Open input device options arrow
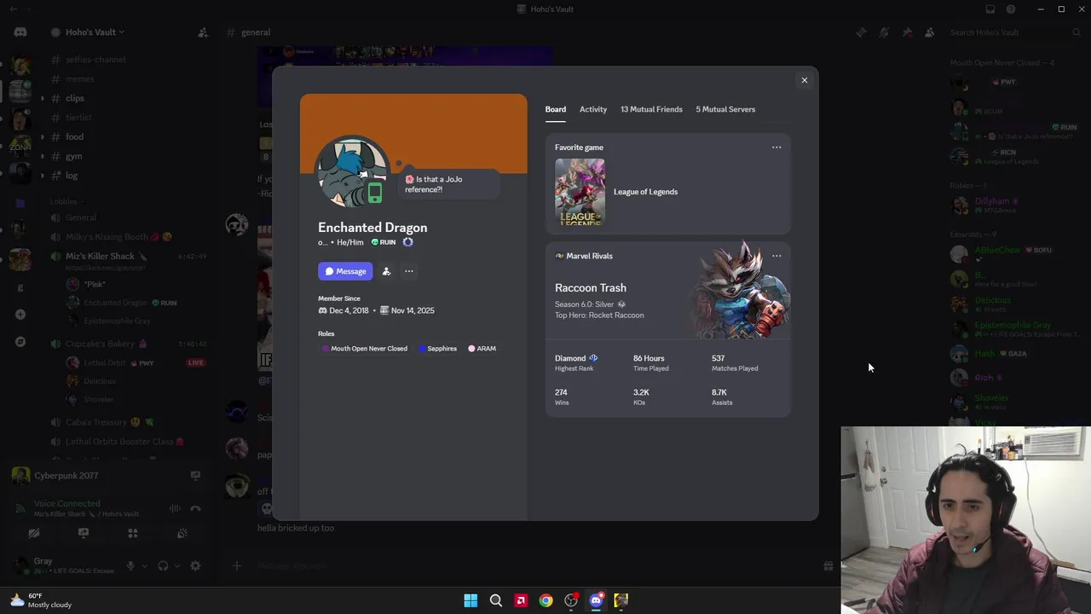The width and height of the screenshot is (1091, 614). (143, 566)
